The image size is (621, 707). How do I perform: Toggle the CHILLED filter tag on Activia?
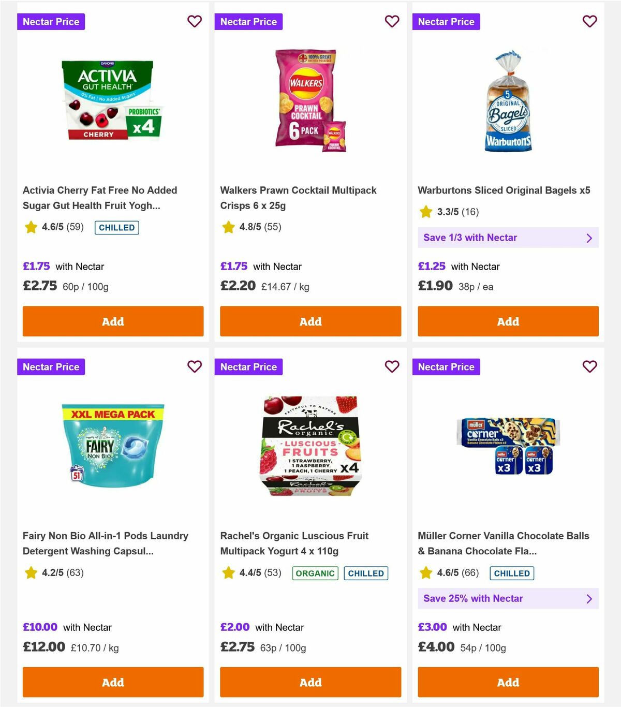116,227
